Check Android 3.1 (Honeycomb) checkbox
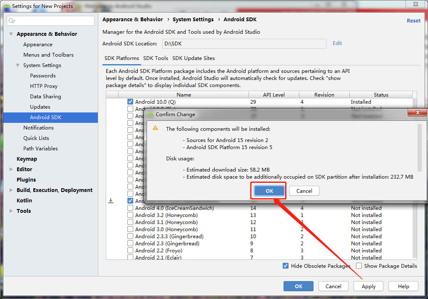428x299 pixels. click(x=130, y=222)
